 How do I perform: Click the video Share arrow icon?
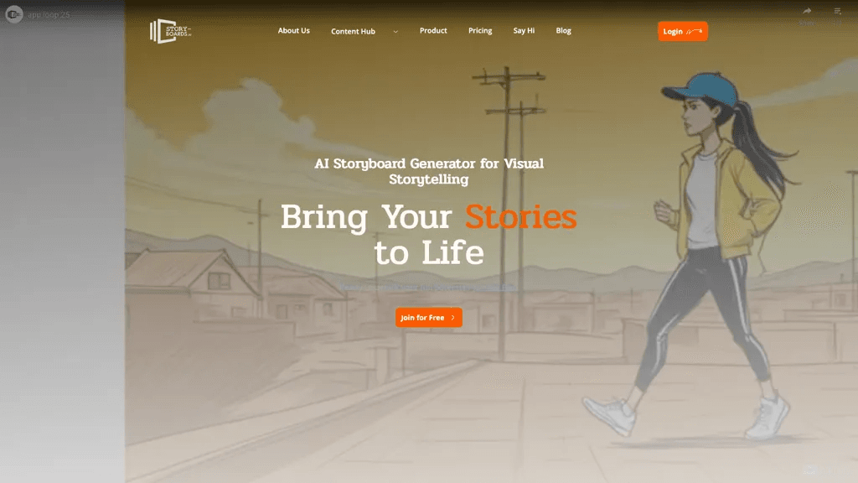click(807, 11)
